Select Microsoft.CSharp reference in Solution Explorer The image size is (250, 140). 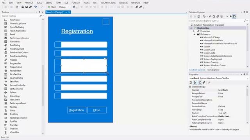click(211, 37)
